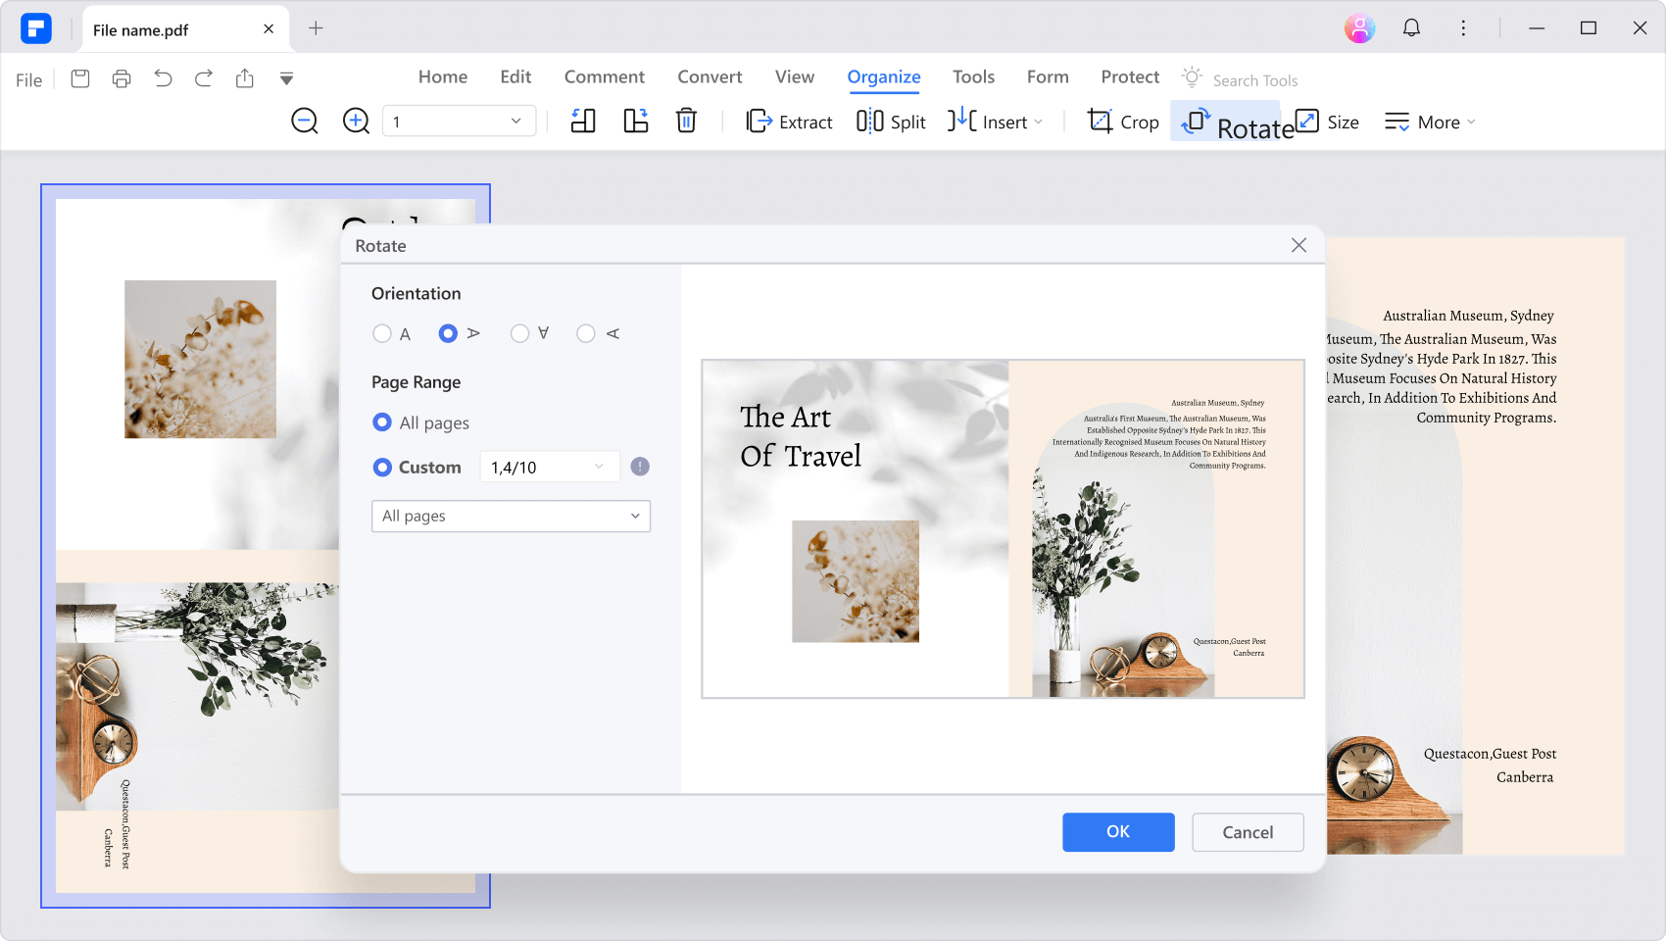This screenshot has width=1666, height=941.
Task: Close the File name.pdf tab
Action: [269, 29]
